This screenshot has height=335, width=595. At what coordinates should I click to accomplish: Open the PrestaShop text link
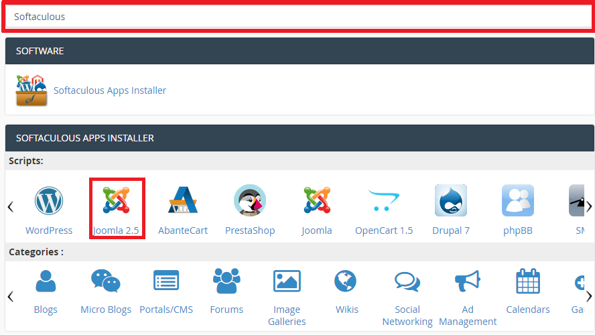pyautogui.click(x=250, y=230)
